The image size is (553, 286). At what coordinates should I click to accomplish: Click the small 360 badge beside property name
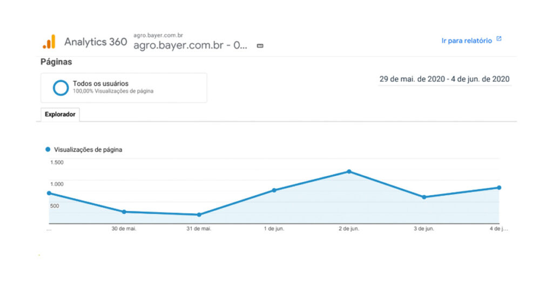[x=260, y=46]
